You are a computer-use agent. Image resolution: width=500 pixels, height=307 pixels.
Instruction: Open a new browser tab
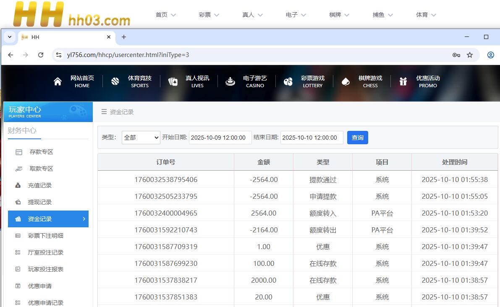(x=124, y=37)
